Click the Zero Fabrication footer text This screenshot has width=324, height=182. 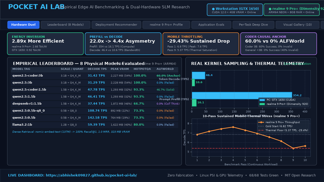(180, 176)
